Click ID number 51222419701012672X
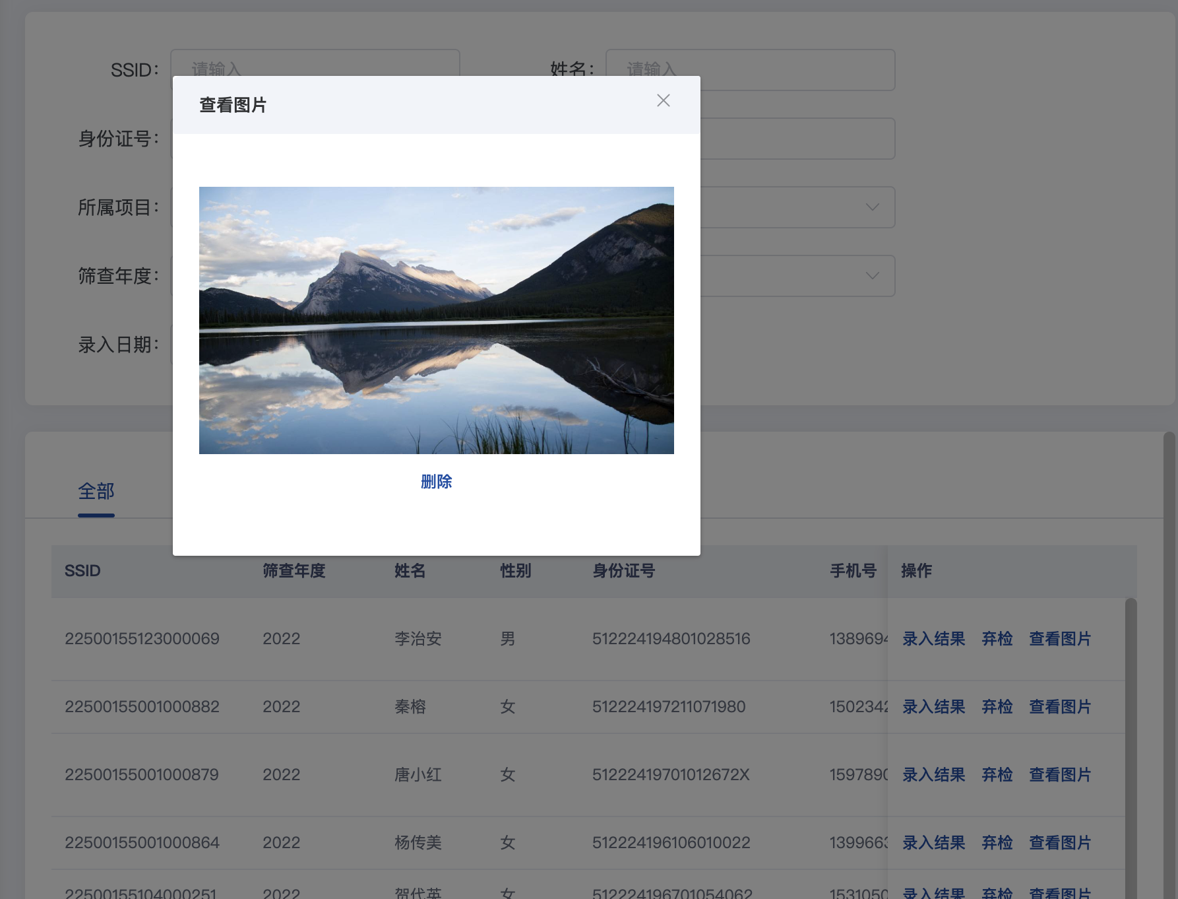The image size is (1178, 899). coord(671,775)
